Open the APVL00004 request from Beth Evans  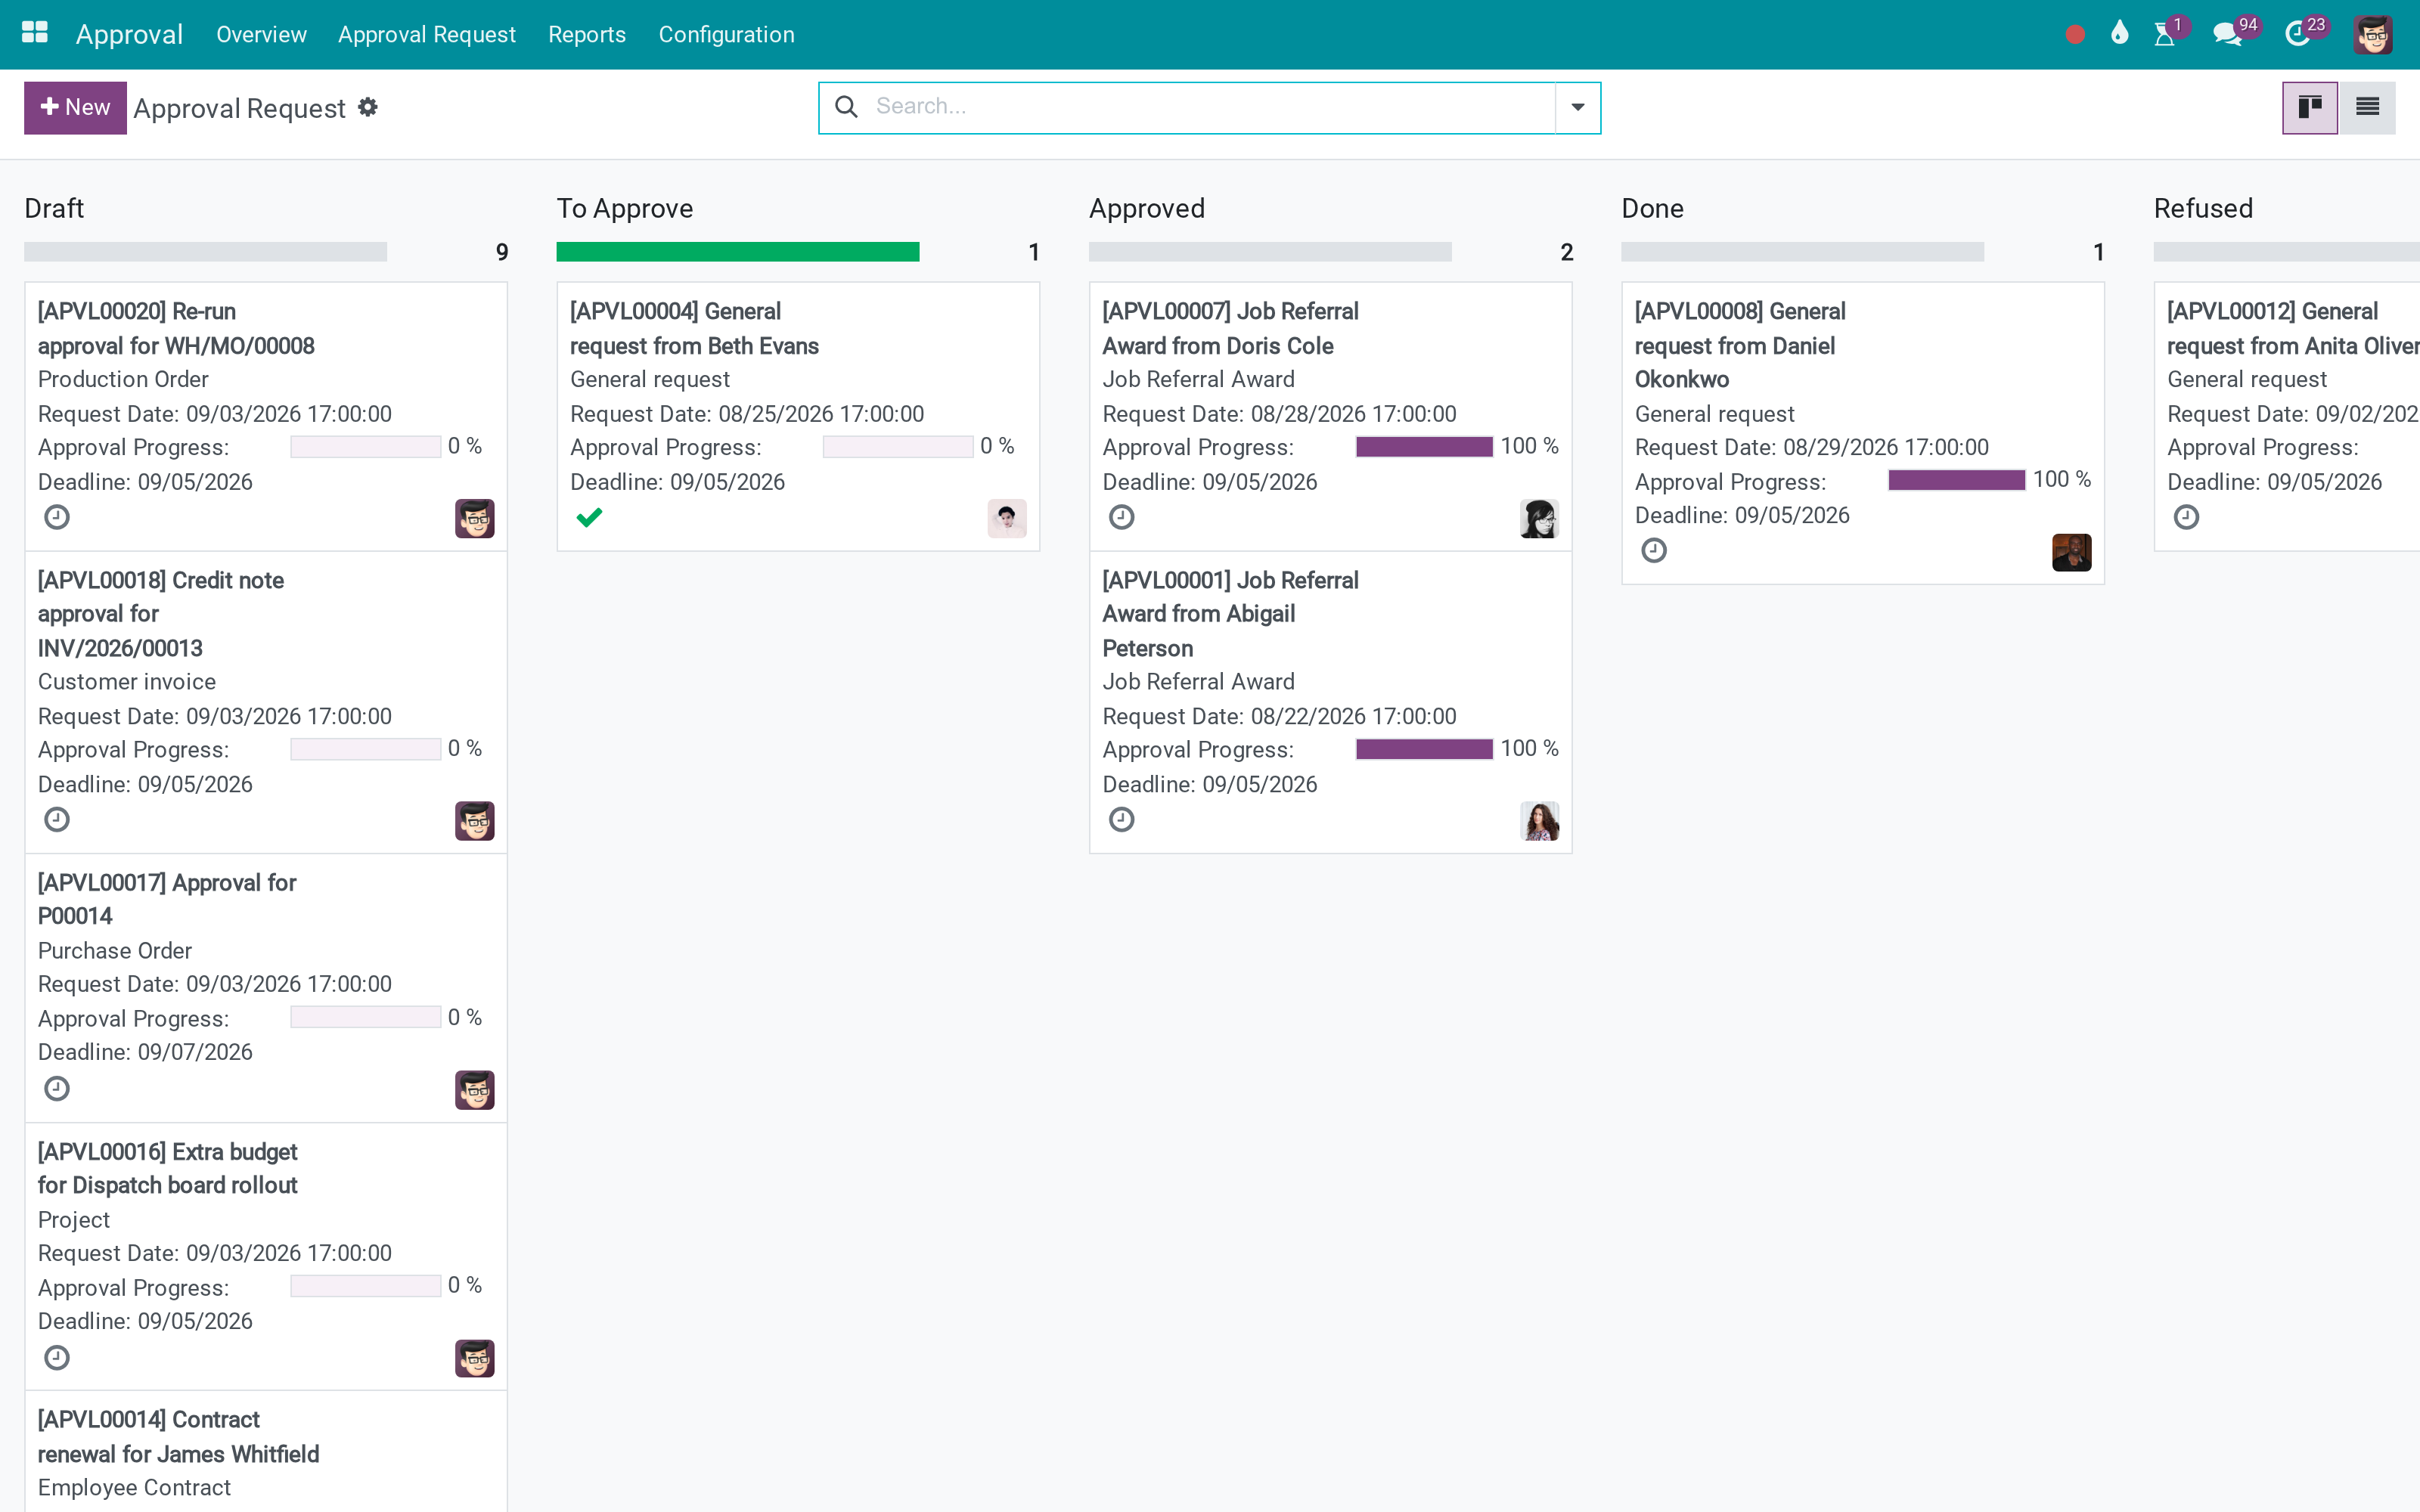(798, 416)
